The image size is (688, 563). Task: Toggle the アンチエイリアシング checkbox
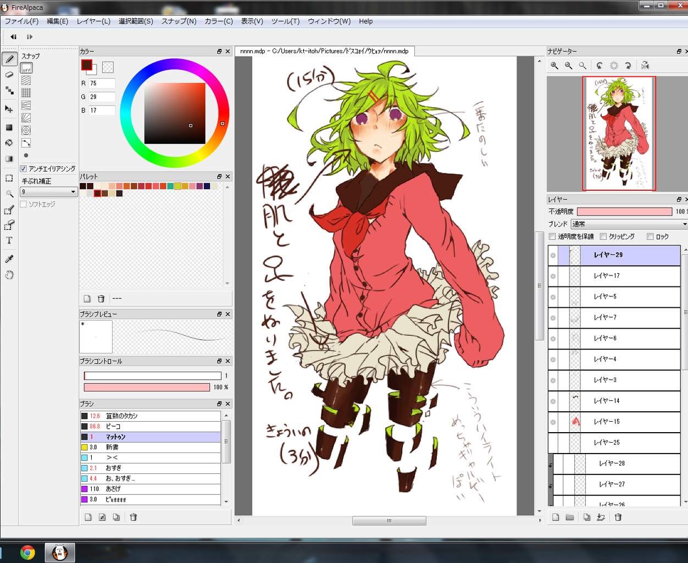[24, 169]
